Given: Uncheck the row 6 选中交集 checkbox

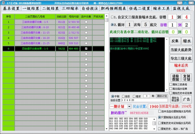Looking at the screenshot, I should (x=86, y=49).
